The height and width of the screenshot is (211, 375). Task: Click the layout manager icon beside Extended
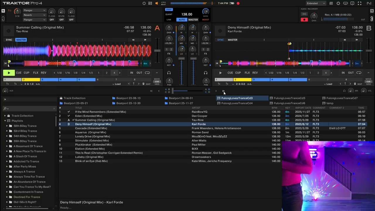[331, 3]
